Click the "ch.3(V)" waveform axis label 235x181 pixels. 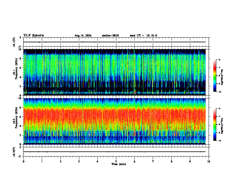coord(14,152)
